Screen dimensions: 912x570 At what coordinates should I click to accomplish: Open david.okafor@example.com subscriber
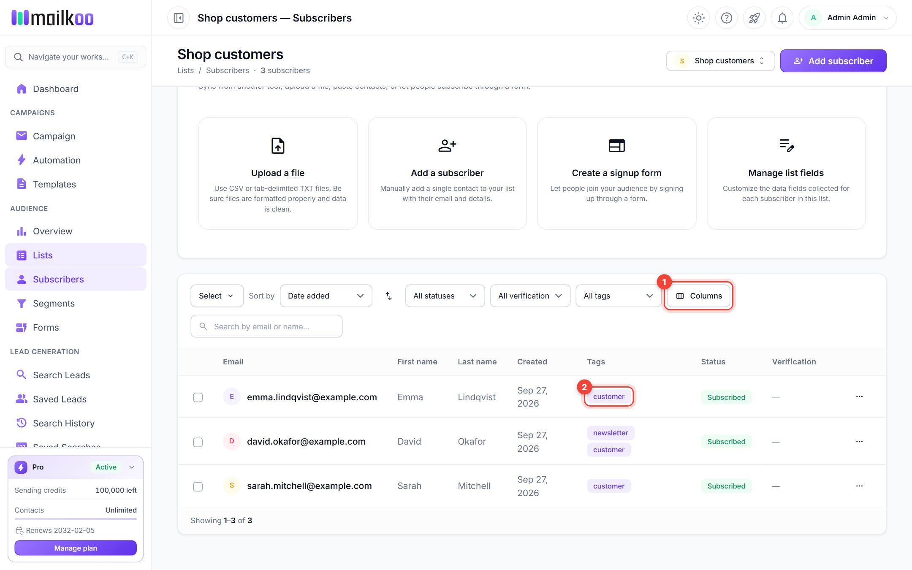pyautogui.click(x=306, y=442)
